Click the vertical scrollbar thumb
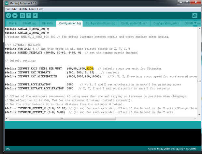The image size is (202, 154). tap(199, 81)
